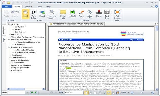Jump to the Theoretical Analysis on Fluorescene bookmark
The height and width of the screenshot is (96, 160).
point(28,37)
